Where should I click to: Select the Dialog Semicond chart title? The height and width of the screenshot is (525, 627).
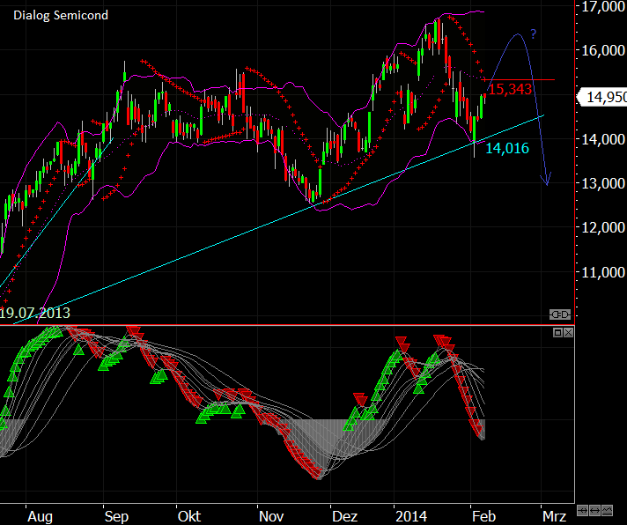(x=61, y=15)
